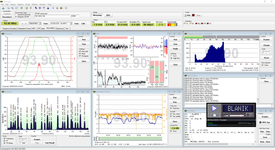Image resolution: width=275 pixels, height=150 pixels.
Task: Click the connect device icon in toolbar
Action: 3,8
